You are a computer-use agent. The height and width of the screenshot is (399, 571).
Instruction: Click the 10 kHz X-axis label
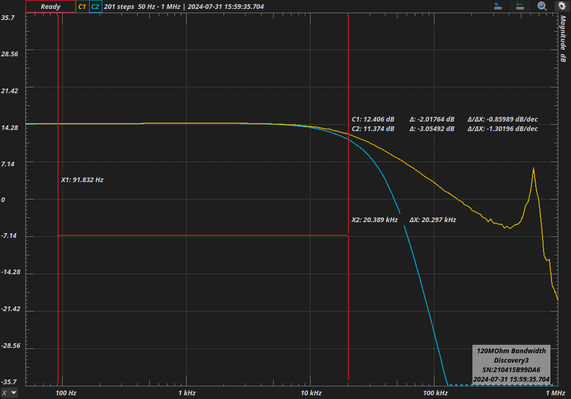[311, 393]
